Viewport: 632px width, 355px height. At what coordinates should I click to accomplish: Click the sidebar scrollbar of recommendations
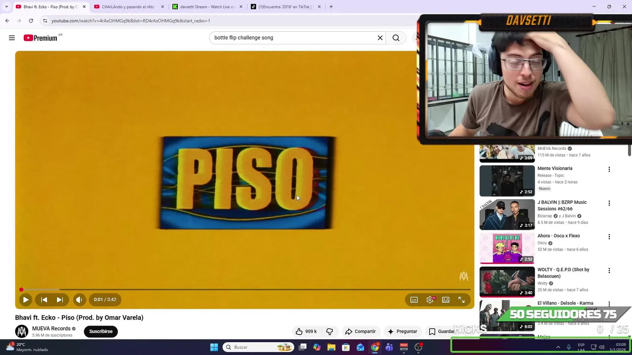point(630,150)
